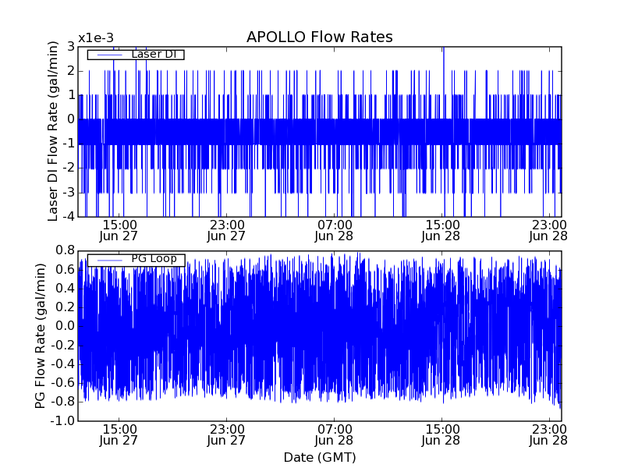The width and height of the screenshot is (624, 468).
Task: Click the 'APOLLO Flow Rates' chart title
Action: pyautogui.click(x=320, y=37)
